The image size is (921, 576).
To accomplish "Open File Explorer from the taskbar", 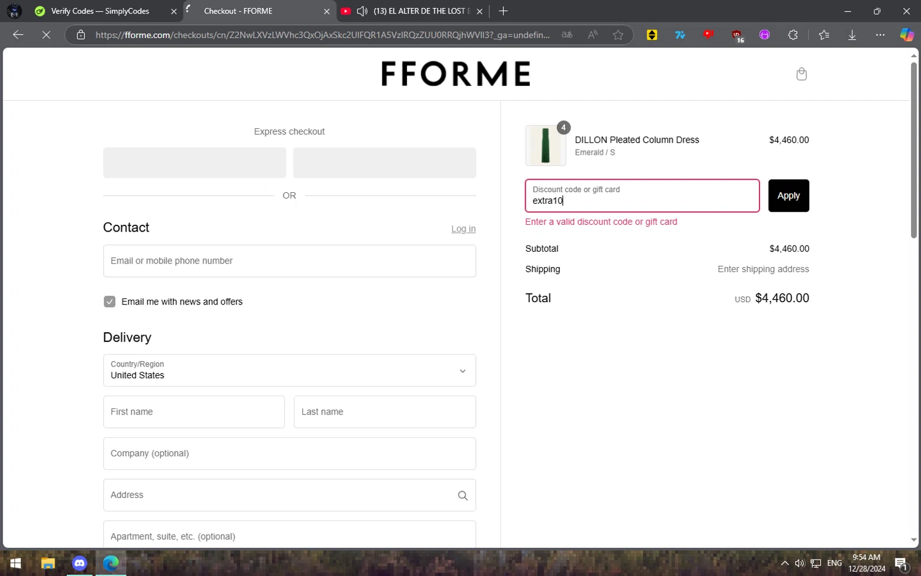I will pos(48,563).
